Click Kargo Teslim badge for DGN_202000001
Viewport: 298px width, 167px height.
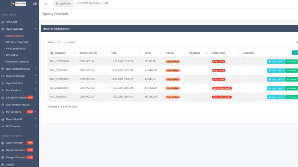pos(219,70)
